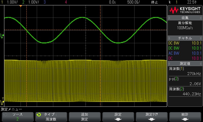Open the チャネル channel panel header
203x122 pixels.
point(185,38)
